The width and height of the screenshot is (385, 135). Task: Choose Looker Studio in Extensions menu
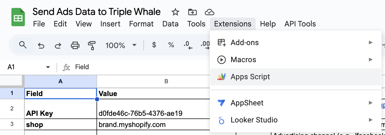coord(296,120)
